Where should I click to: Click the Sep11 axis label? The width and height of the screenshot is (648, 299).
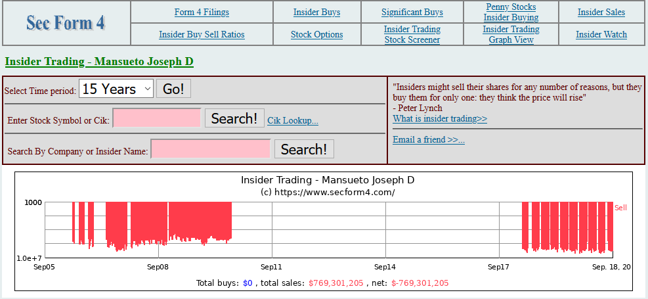[272, 267]
